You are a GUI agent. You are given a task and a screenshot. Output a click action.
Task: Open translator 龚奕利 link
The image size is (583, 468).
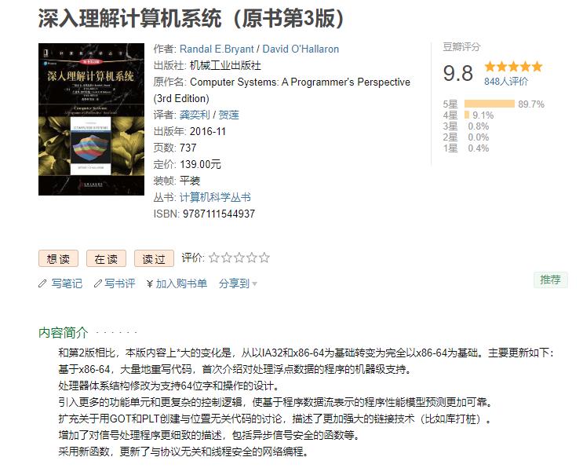195,115
